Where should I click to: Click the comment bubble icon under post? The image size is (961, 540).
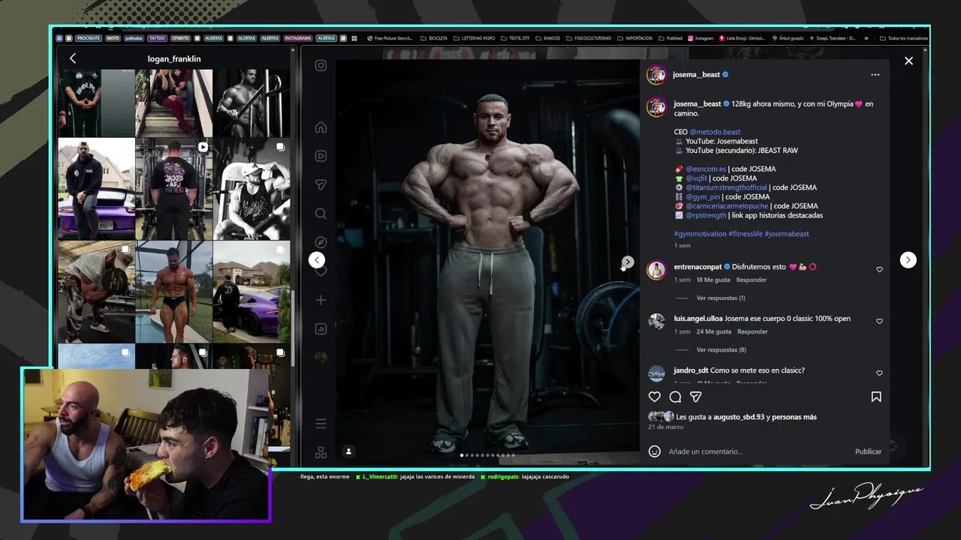click(675, 397)
